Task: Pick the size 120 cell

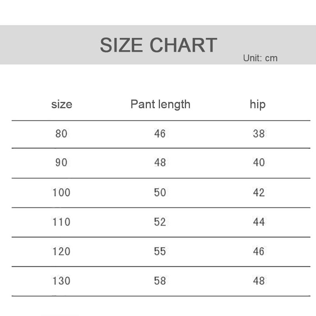Action: coord(62,251)
